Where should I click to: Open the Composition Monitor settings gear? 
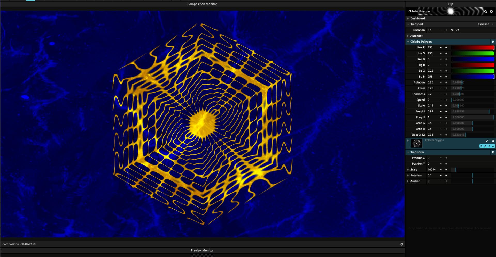click(x=402, y=244)
